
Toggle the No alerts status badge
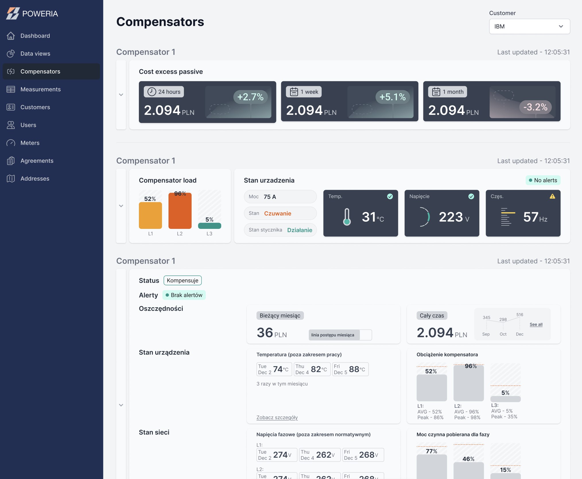[x=543, y=180]
